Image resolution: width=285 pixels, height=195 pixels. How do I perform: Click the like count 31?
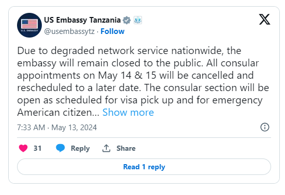[x=38, y=148]
